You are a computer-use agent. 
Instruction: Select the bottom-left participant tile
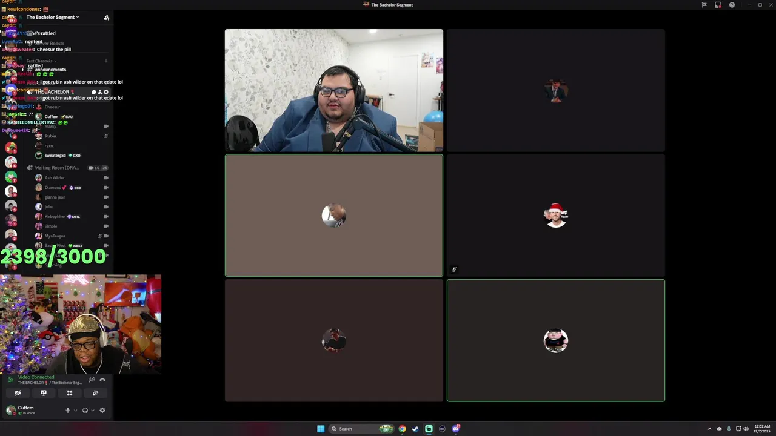(334, 340)
